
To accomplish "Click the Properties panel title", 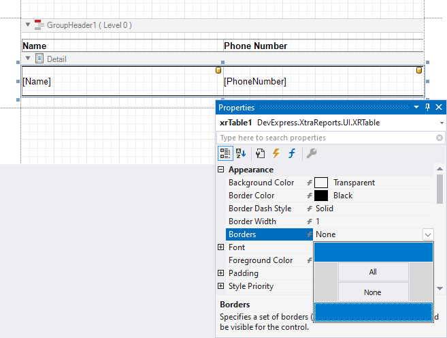I will tap(236, 108).
